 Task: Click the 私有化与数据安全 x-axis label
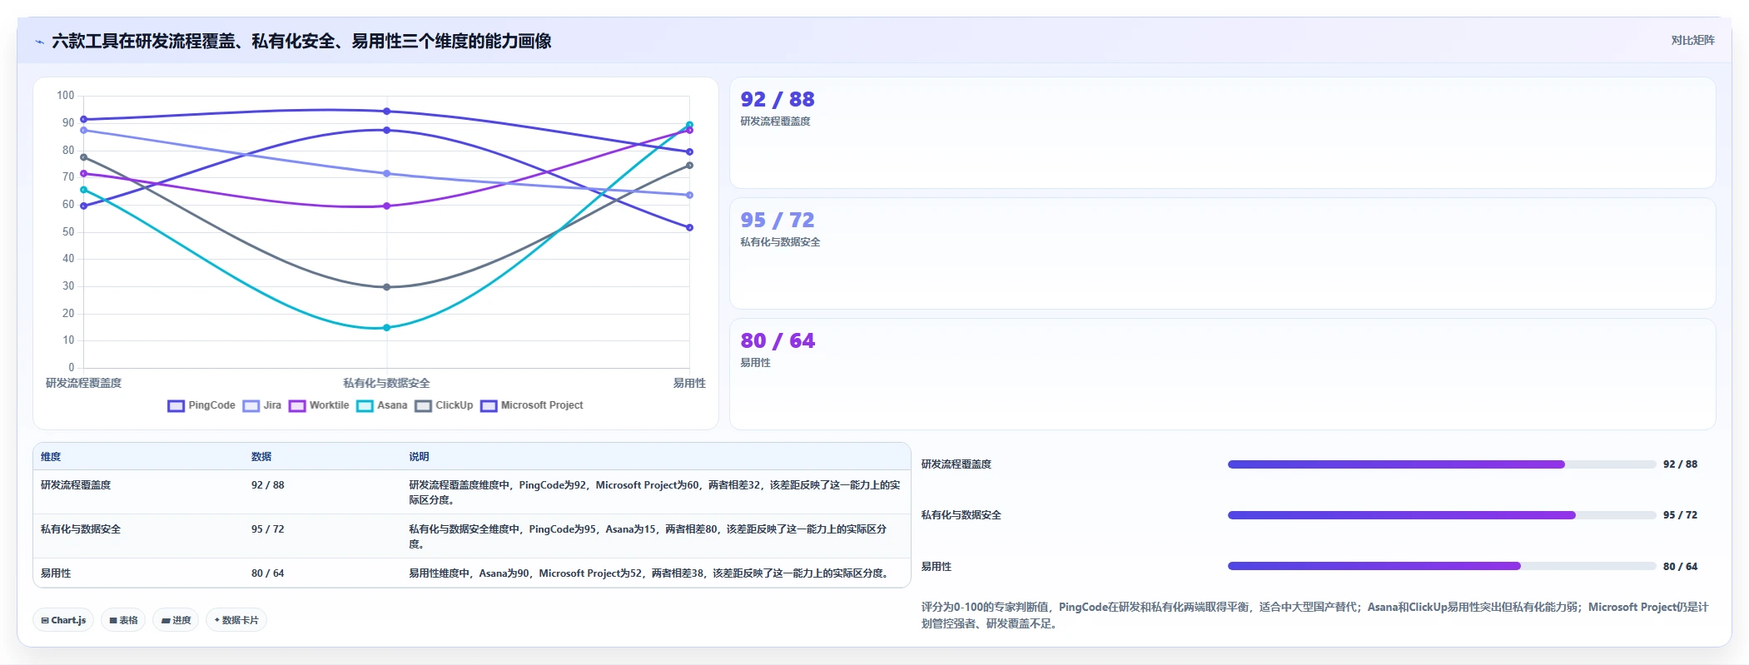(386, 383)
